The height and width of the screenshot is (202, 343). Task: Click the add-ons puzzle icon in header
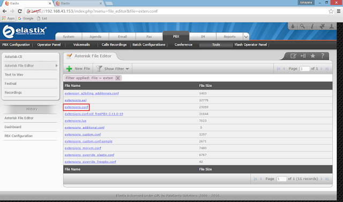322,26
